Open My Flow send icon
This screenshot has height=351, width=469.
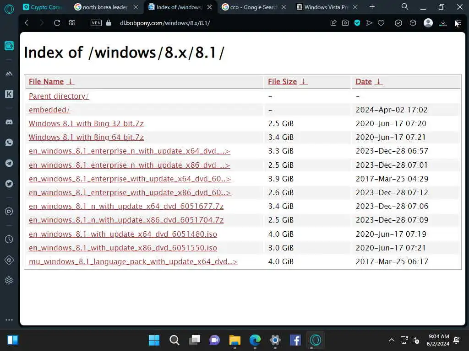pyautogui.click(x=369, y=23)
